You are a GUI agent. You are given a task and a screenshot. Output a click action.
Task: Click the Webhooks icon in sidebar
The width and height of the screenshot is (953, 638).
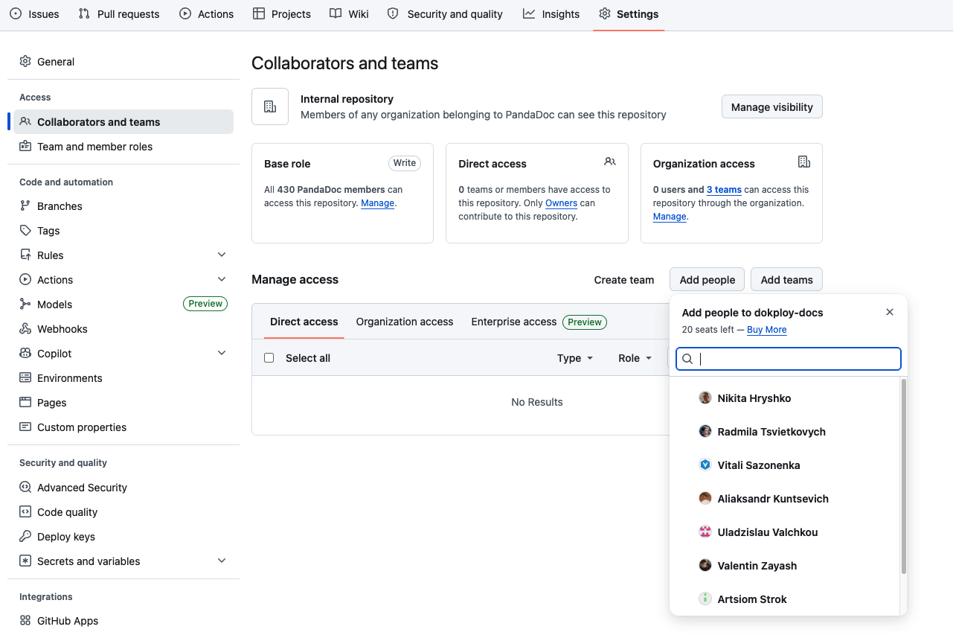pos(25,329)
